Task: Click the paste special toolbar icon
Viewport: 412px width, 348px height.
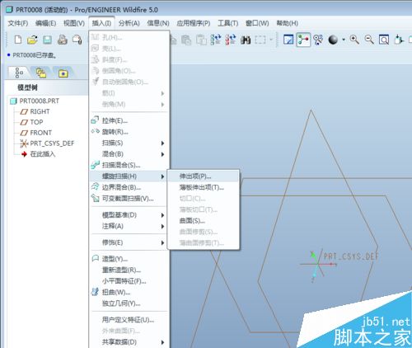Action: [x=201, y=40]
